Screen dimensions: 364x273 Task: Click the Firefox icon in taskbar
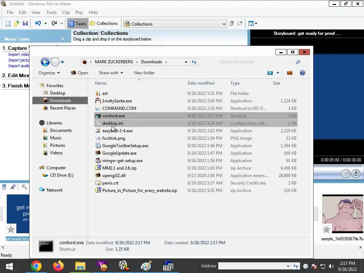58,266
